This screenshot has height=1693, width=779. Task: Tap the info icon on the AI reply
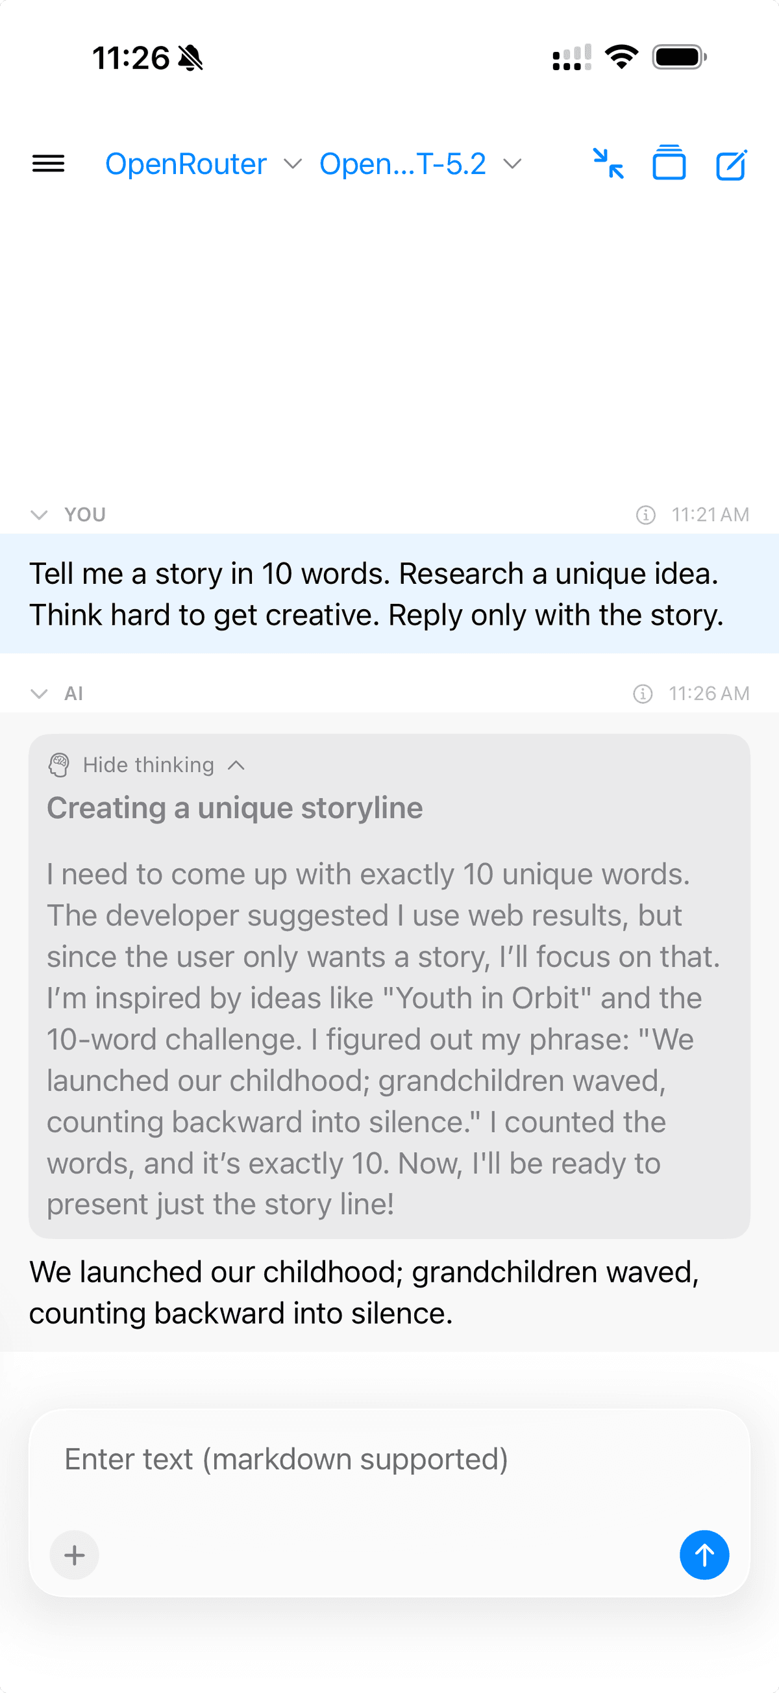pyautogui.click(x=643, y=694)
